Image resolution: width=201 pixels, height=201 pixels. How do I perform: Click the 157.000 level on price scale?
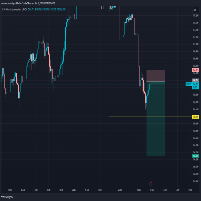click(x=196, y=44)
